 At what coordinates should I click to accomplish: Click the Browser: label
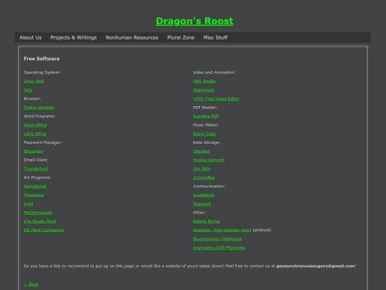click(32, 99)
